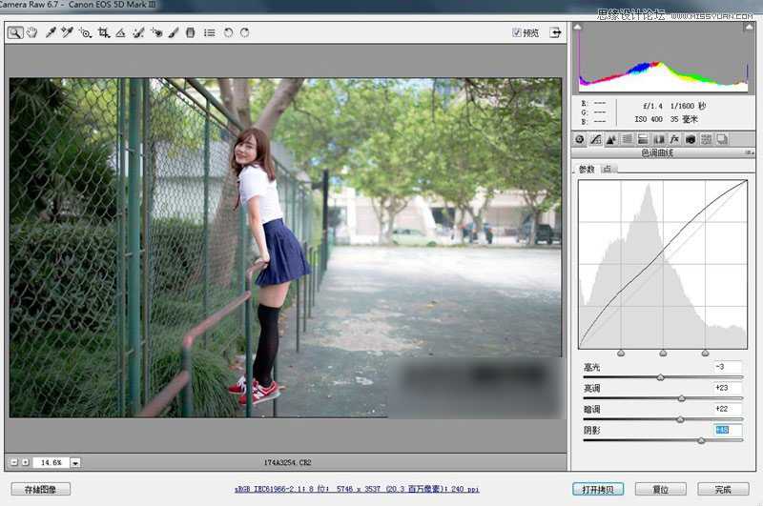The width and height of the screenshot is (763, 506).
Task: Click the left curve region split marker
Action: (x=621, y=354)
